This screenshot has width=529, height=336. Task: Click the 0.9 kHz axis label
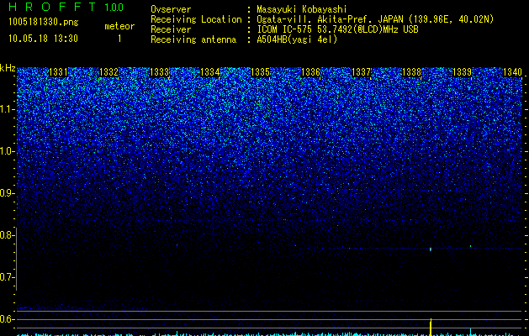(x=8, y=193)
